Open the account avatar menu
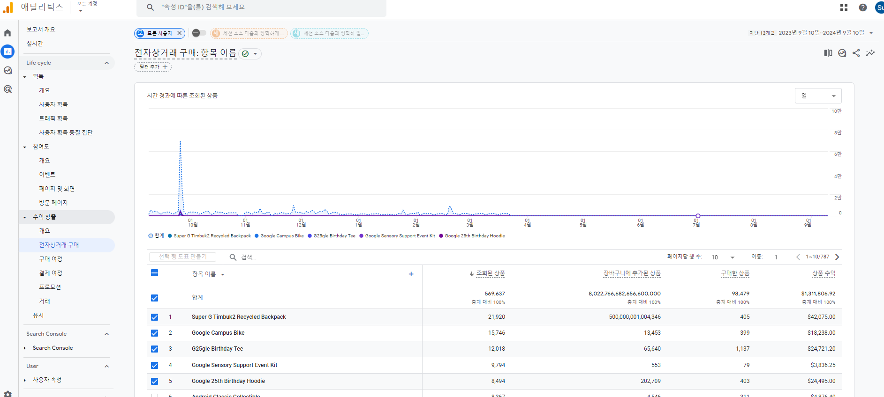 tap(879, 7)
